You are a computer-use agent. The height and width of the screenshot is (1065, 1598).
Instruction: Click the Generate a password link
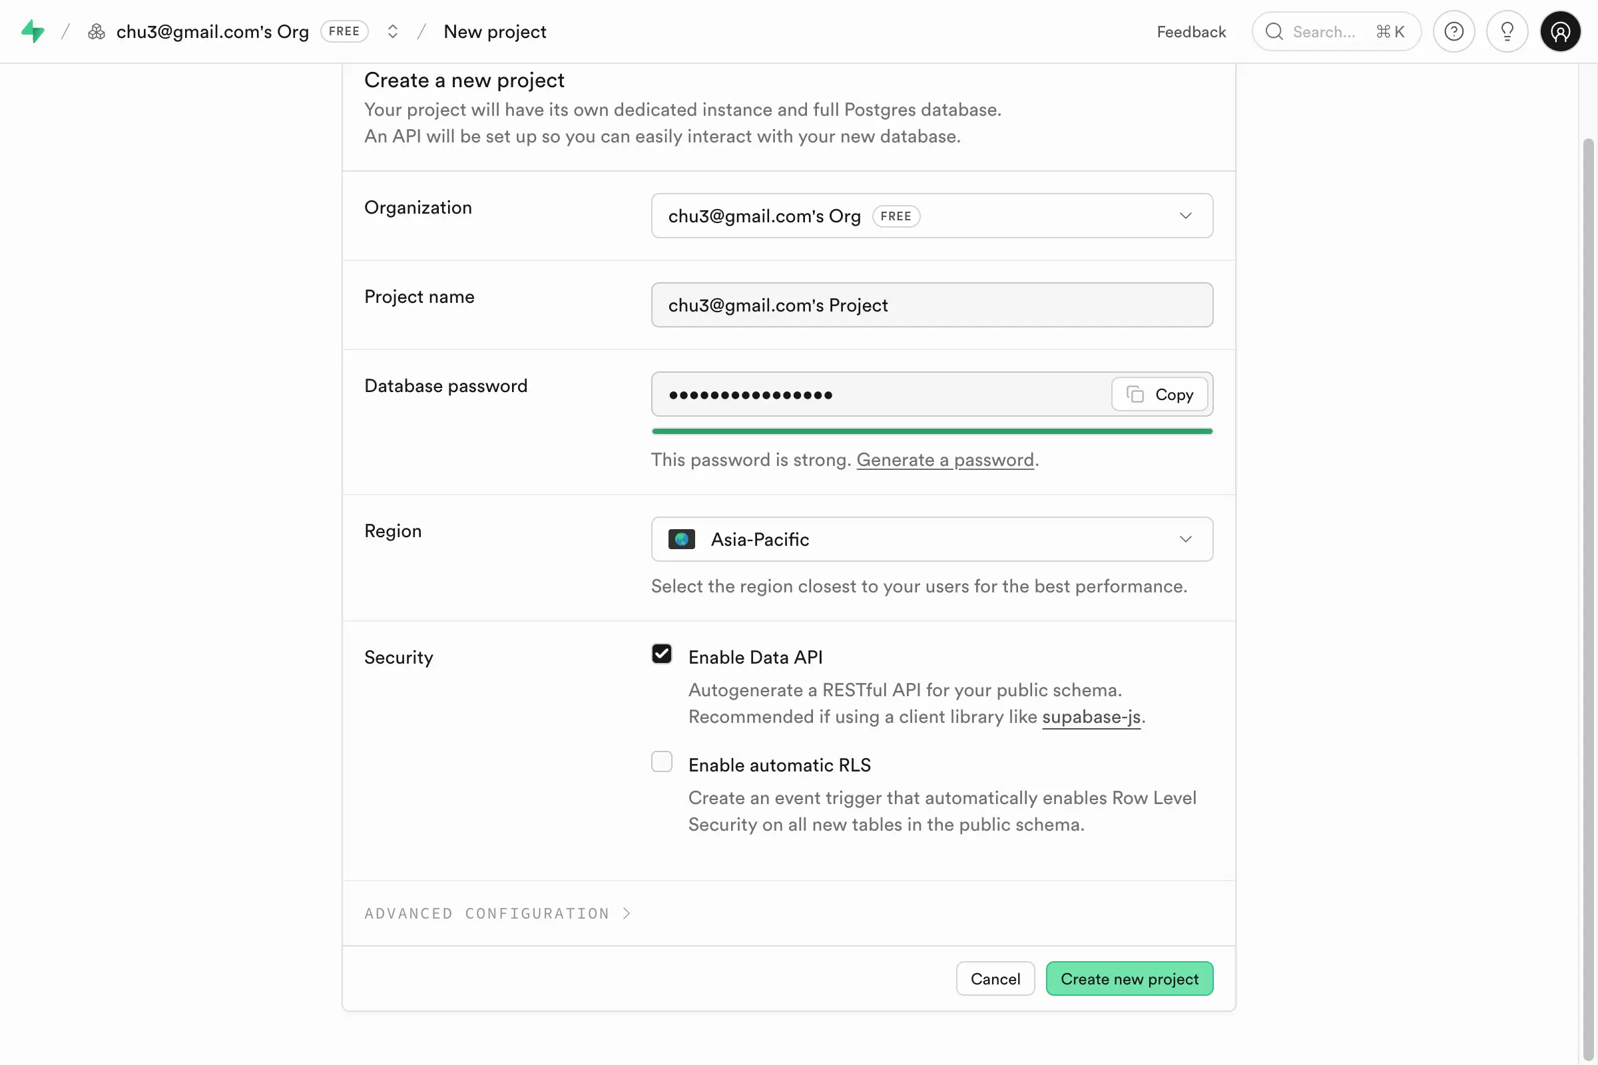945,460
